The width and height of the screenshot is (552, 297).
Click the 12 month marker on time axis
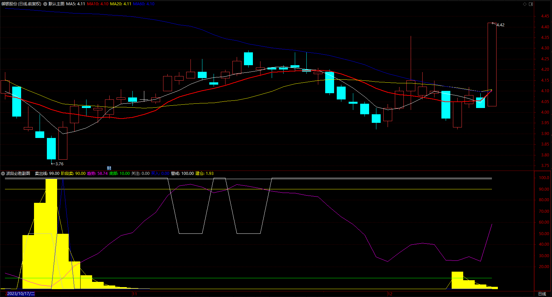(x=390, y=294)
